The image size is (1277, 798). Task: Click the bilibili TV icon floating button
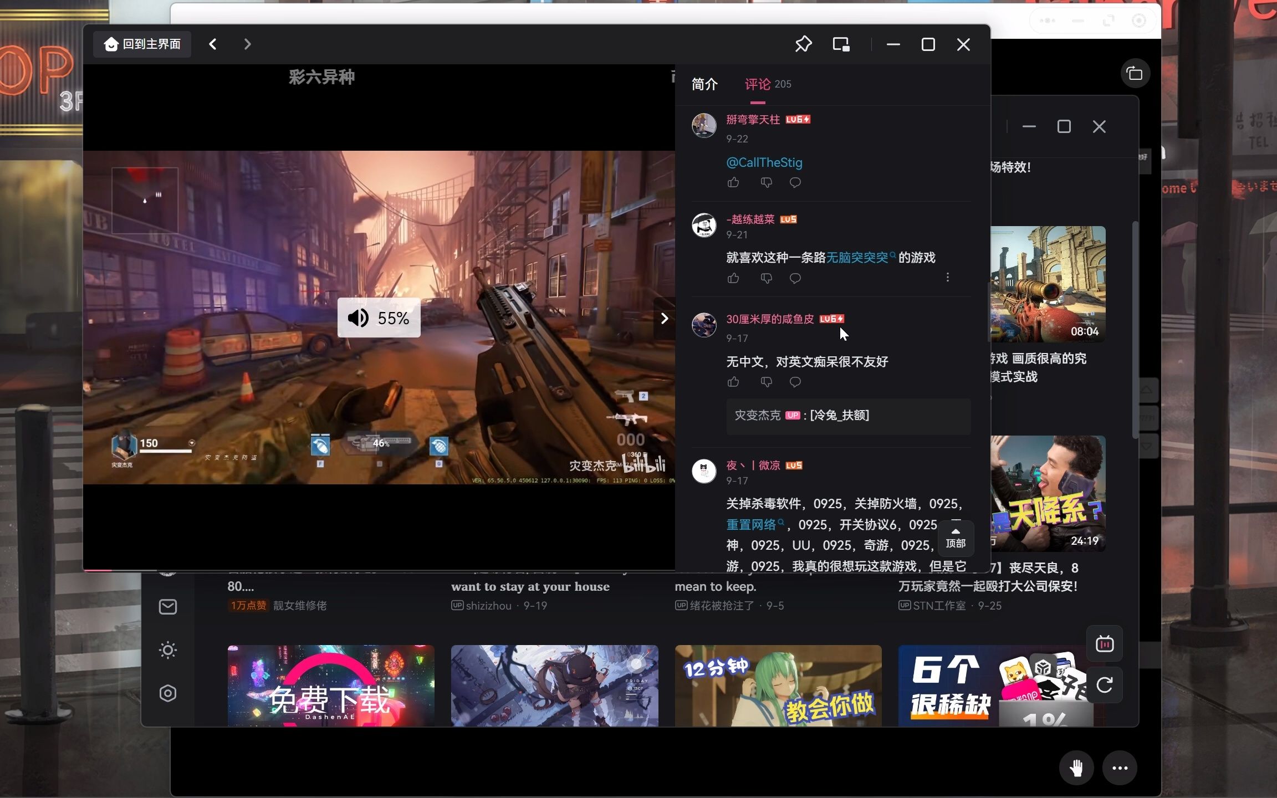1104,644
